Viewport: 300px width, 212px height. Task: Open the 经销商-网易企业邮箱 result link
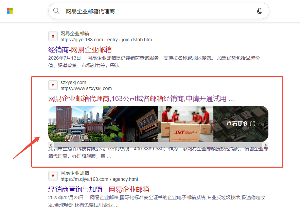click(80, 50)
